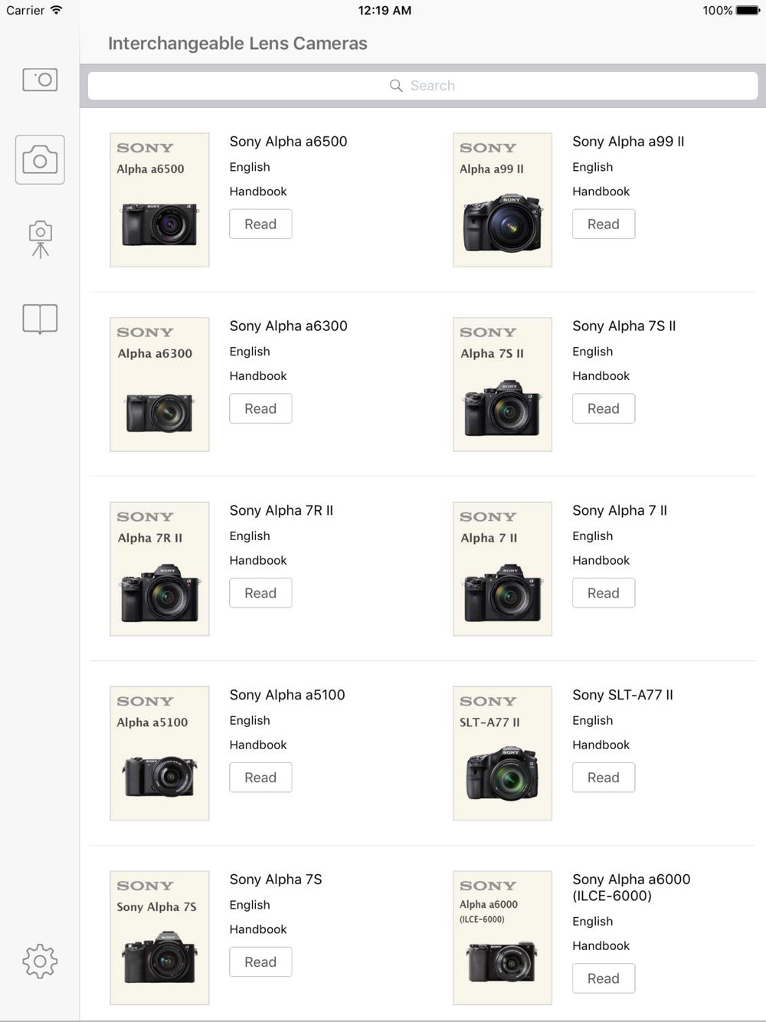Select the Sony Alpha a6500 title text

(288, 142)
